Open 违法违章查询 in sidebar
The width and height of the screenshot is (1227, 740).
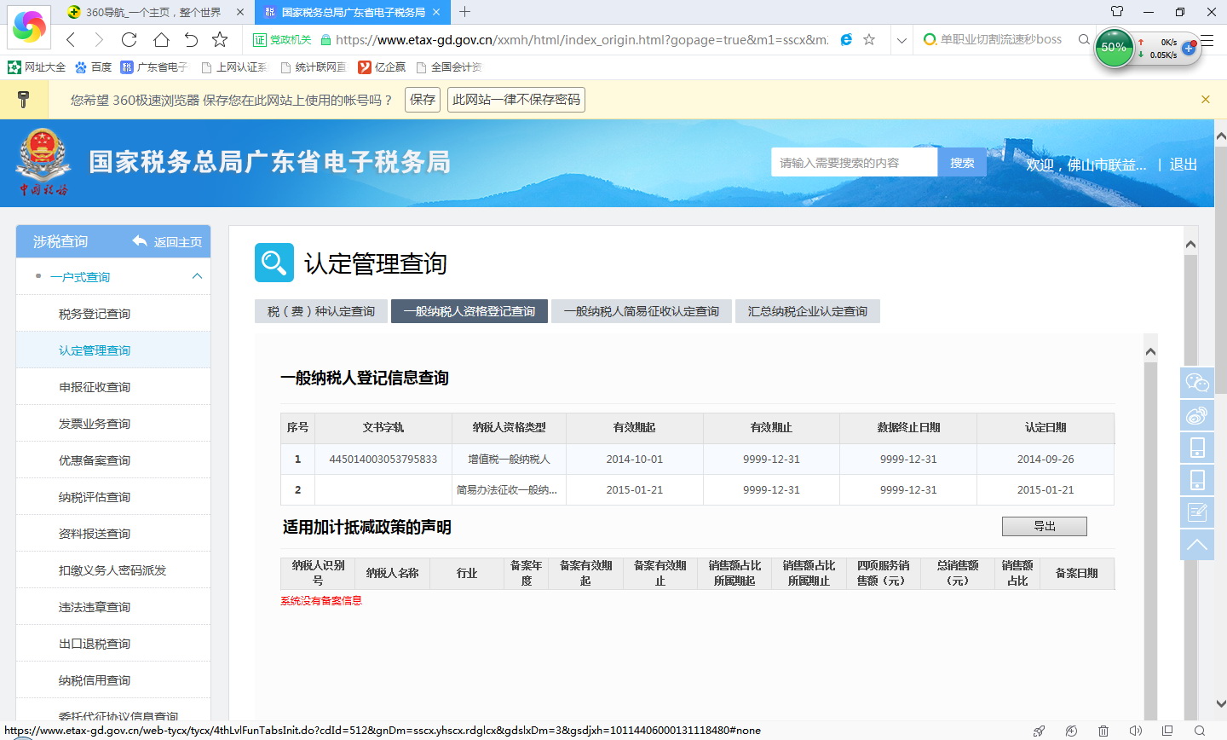tap(113, 607)
